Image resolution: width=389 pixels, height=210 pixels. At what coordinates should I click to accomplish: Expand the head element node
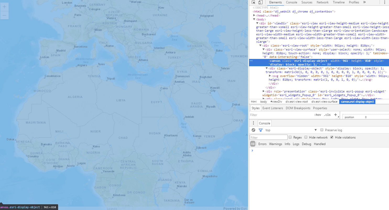pos(254,15)
